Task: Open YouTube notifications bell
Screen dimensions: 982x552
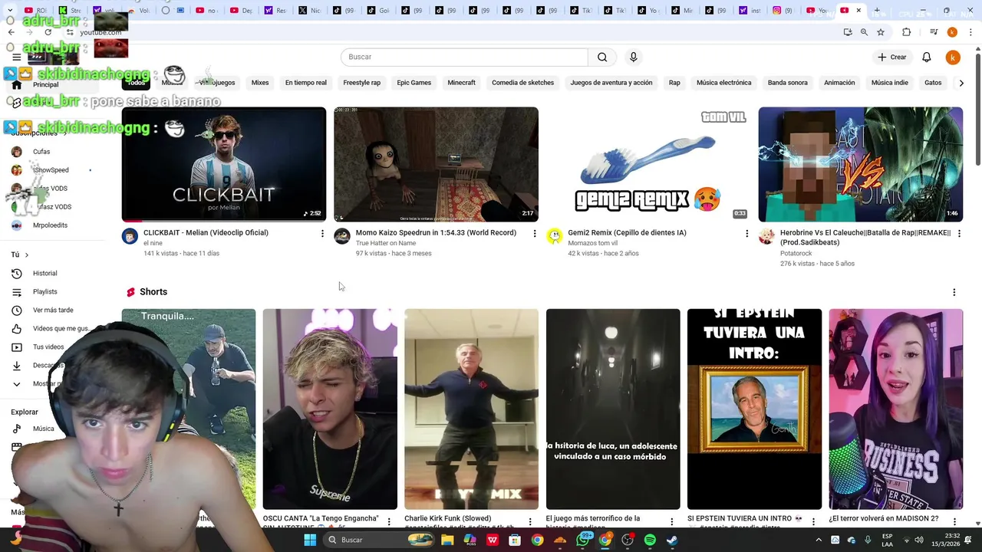Action: [926, 57]
